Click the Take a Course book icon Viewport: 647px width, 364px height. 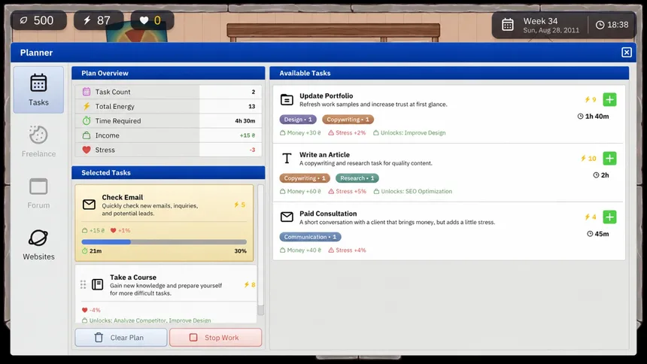[97, 284]
